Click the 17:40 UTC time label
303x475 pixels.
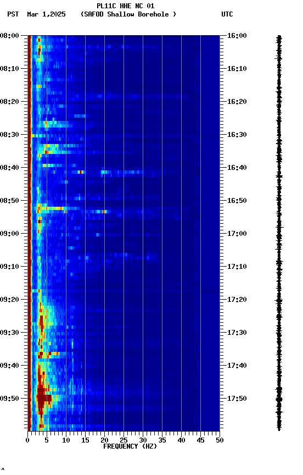coord(237,366)
